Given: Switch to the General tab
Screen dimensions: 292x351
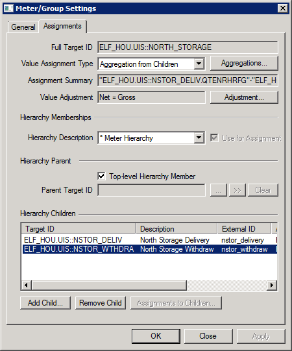Looking at the screenshot, I should (x=23, y=27).
